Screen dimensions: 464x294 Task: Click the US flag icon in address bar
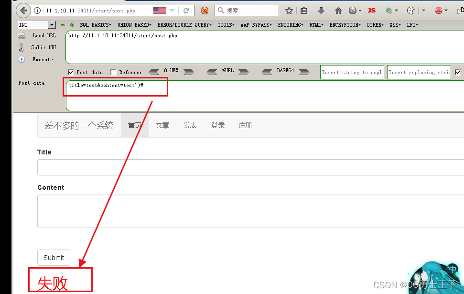click(160, 11)
